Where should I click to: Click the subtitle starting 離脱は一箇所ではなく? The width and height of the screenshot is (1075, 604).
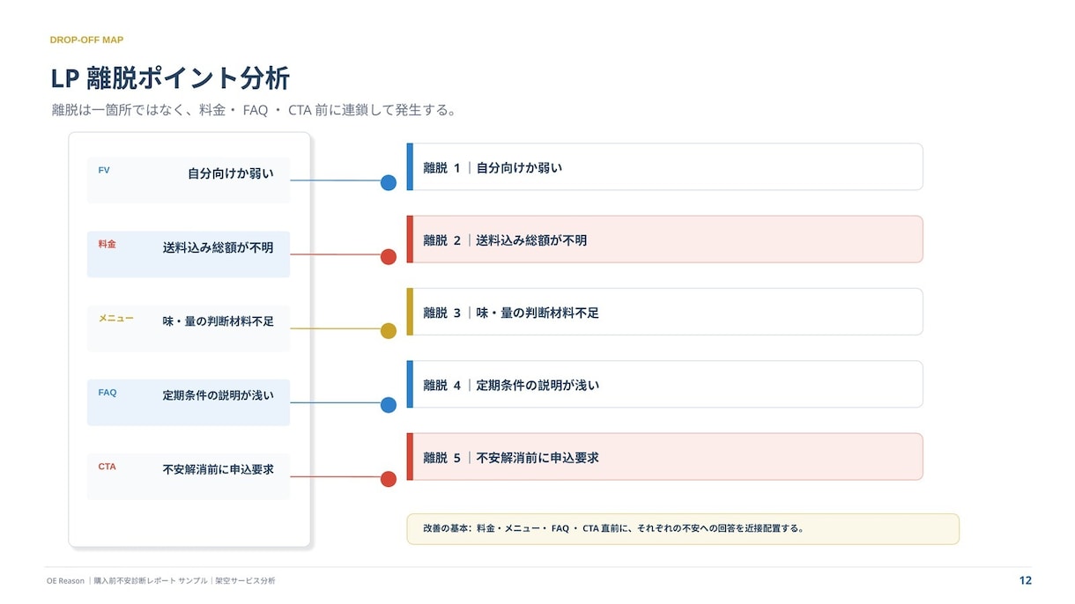pos(254,111)
